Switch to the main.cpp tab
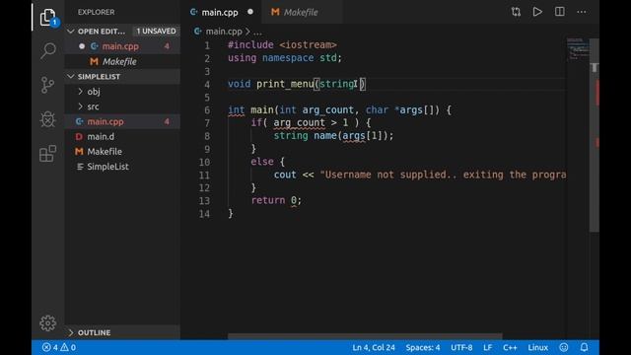This screenshot has width=631, height=355. (220, 13)
